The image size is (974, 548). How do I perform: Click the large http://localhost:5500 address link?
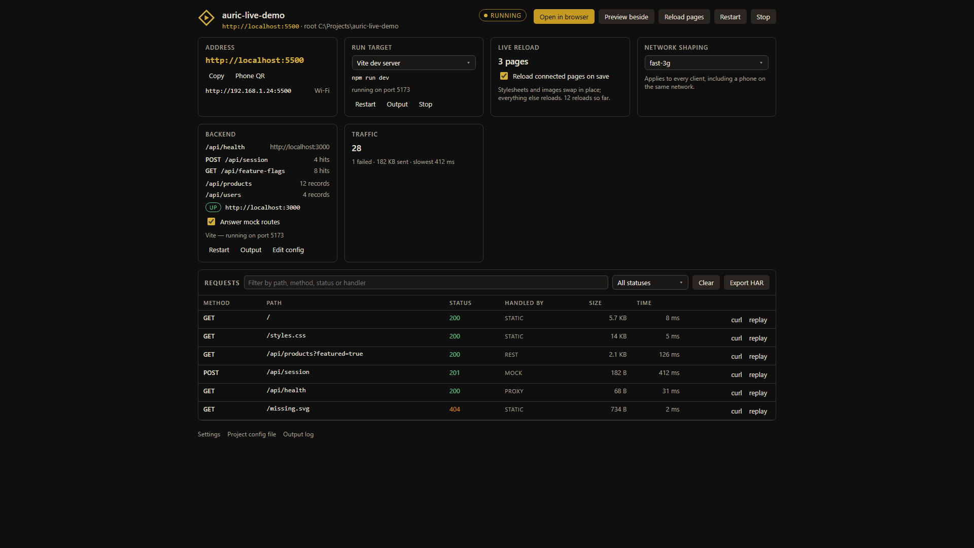(x=254, y=60)
